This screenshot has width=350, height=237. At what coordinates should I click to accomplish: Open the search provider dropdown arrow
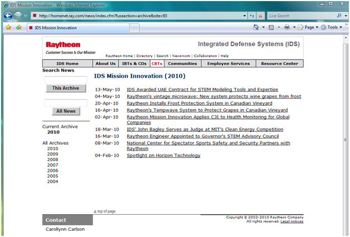point(346,16)
